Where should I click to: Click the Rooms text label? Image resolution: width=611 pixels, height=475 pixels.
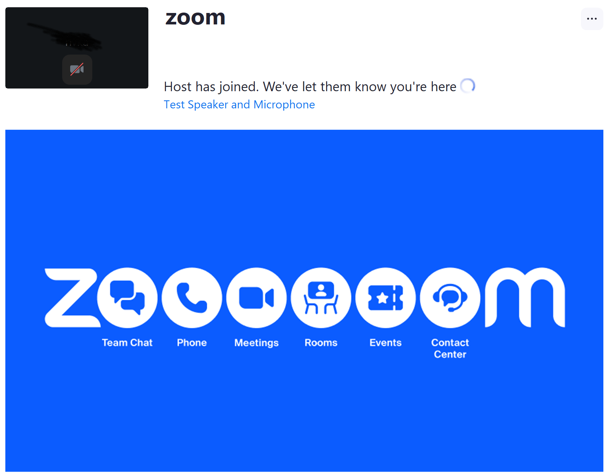click(321, 343)
